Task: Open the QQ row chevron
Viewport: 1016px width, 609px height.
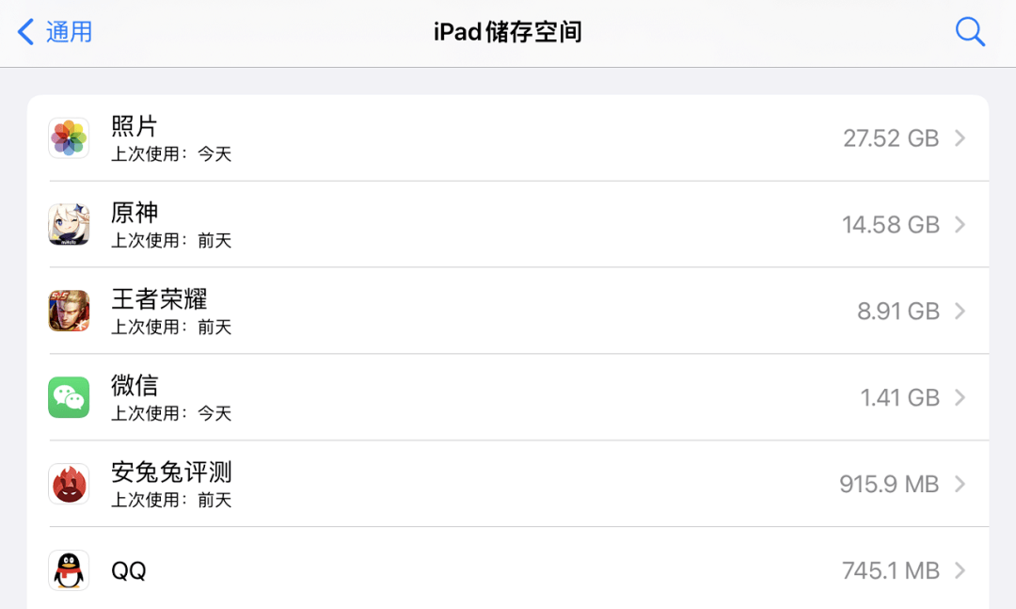Action: pyautogui.click(x=960, y=570)
